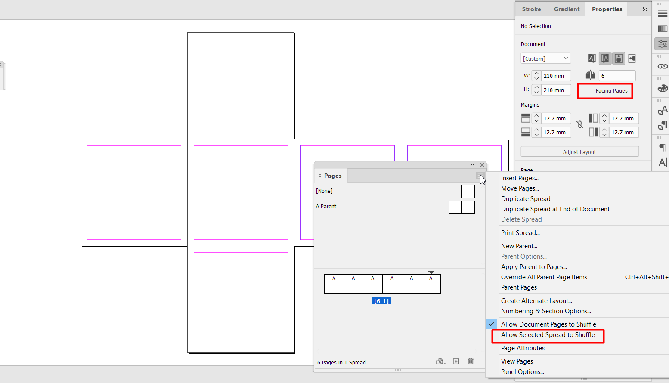
Task: Select landscape orientation icon in Document section
Action: (632, 59)
